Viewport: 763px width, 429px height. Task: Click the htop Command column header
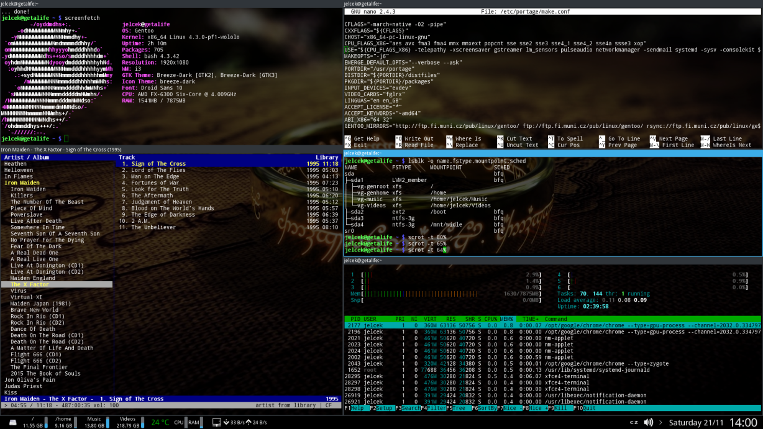[555, 319]
